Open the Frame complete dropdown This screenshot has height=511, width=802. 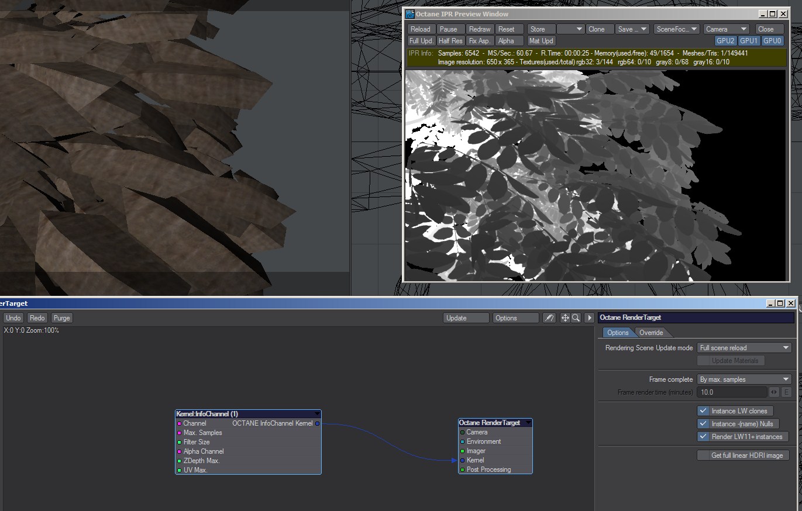tap(744, 379)
